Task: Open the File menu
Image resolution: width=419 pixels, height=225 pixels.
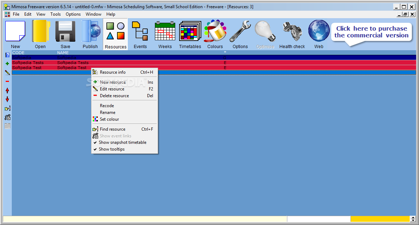Action: point(16,14)
